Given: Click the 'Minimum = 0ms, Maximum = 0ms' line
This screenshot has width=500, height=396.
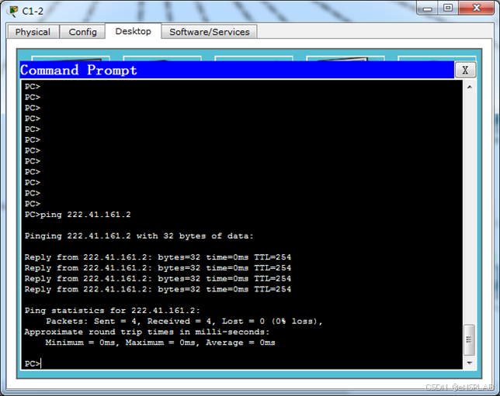Looking at the screenshot, I should coord(161,343).
